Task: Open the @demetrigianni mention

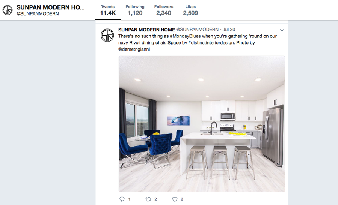Action: point(134,49)
